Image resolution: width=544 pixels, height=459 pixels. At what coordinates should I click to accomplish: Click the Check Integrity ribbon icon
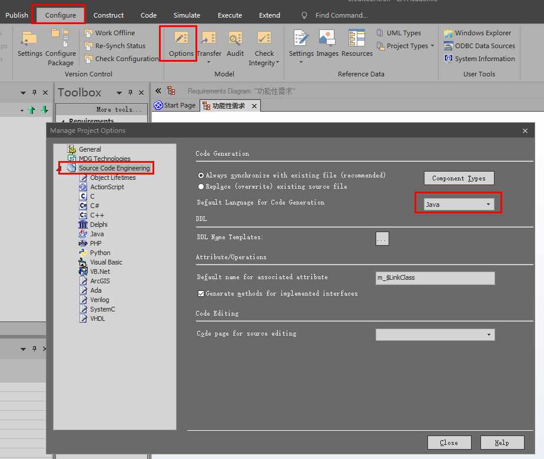tap(264, 48)
